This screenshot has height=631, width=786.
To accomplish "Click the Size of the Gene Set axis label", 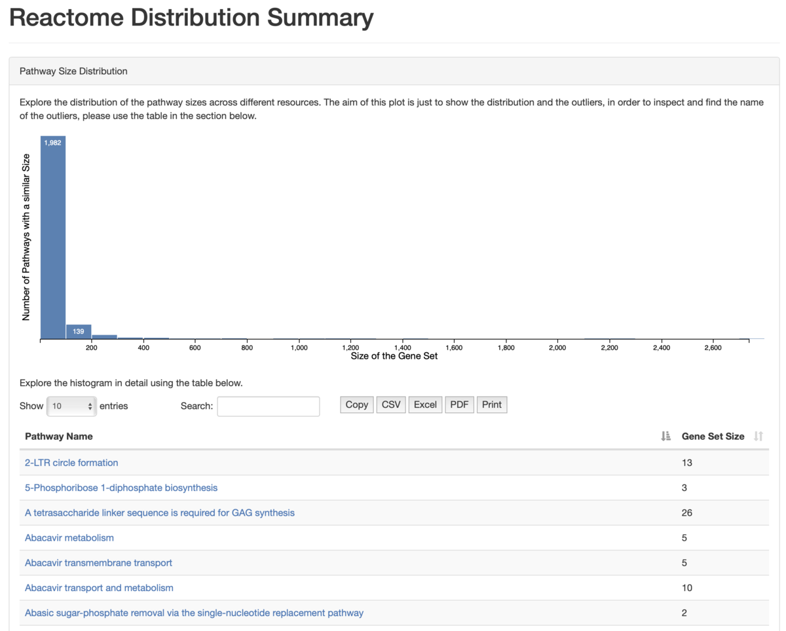I will coord(394,356).
